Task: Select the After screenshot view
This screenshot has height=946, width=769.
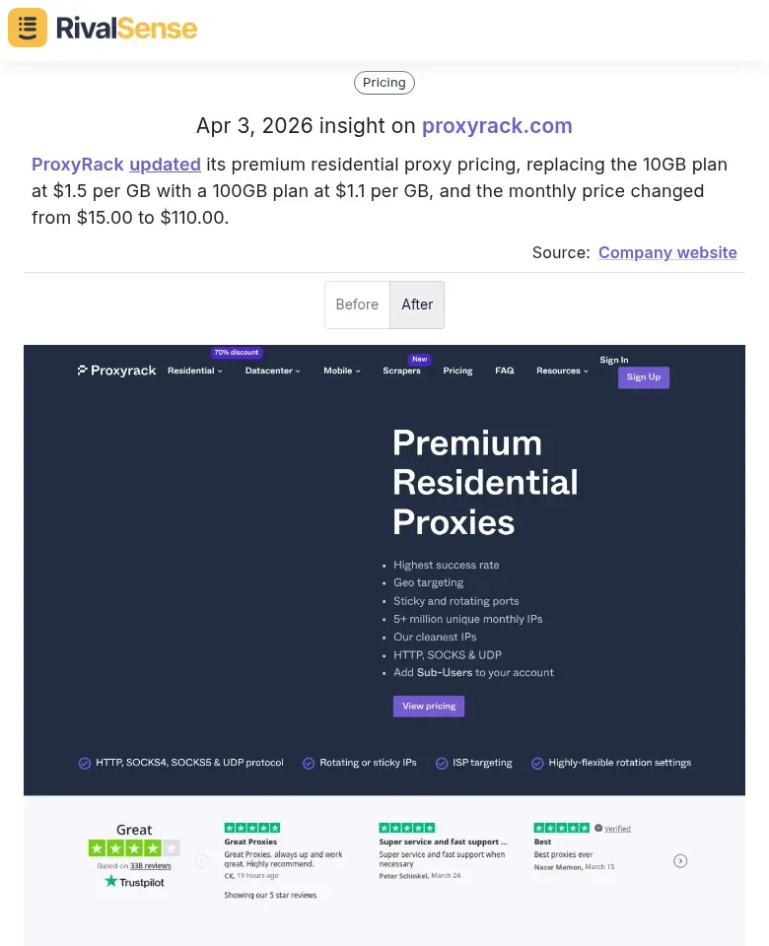Action: (x=417, y=304)
